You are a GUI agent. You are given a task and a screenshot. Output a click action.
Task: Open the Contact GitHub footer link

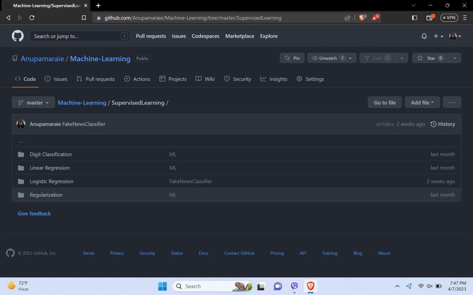tap(239, 253)
